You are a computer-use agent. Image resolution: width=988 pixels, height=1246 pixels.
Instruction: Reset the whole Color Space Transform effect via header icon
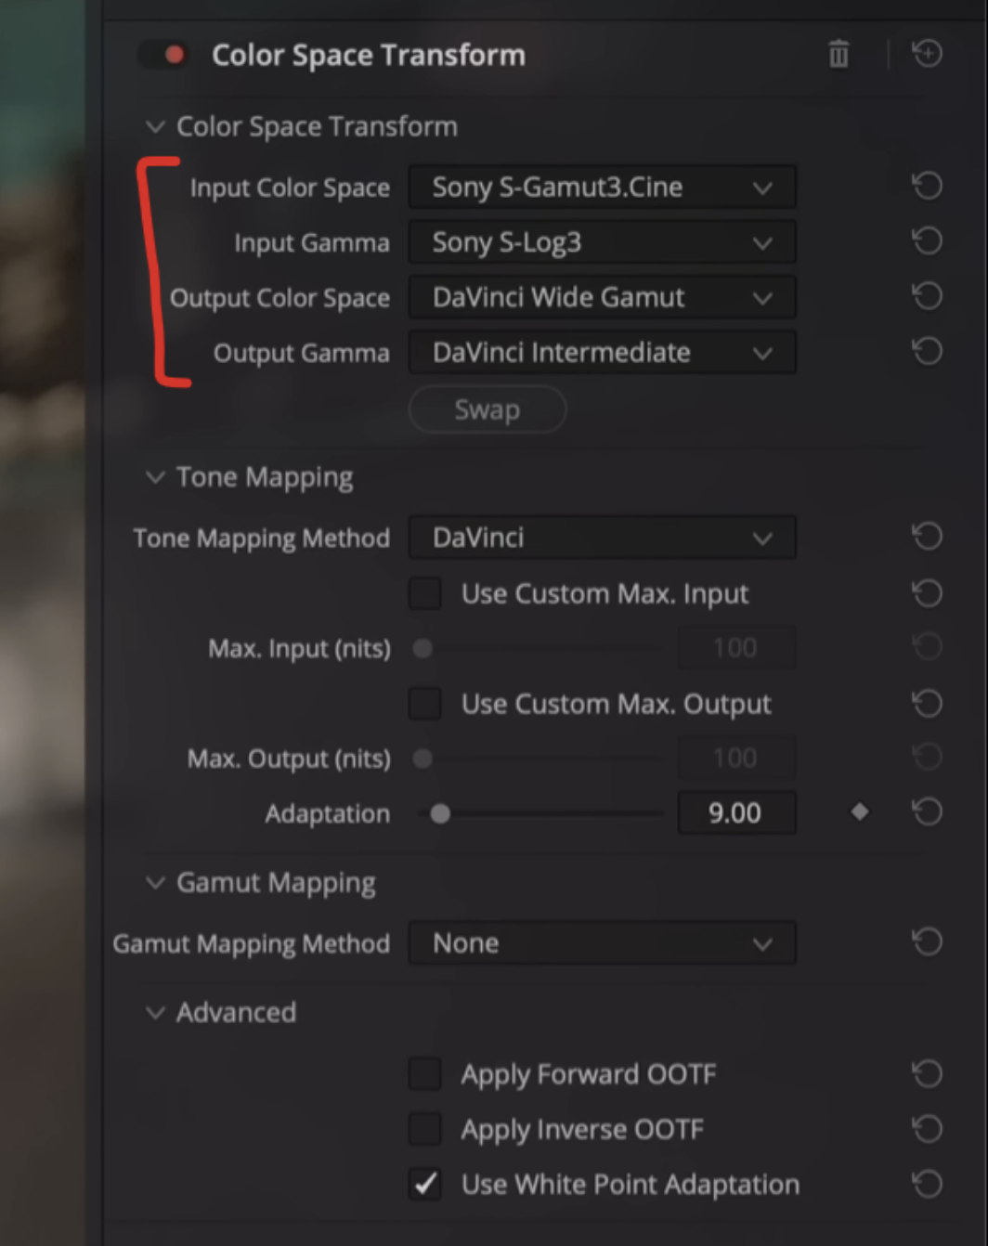click(x=927, y=54)
